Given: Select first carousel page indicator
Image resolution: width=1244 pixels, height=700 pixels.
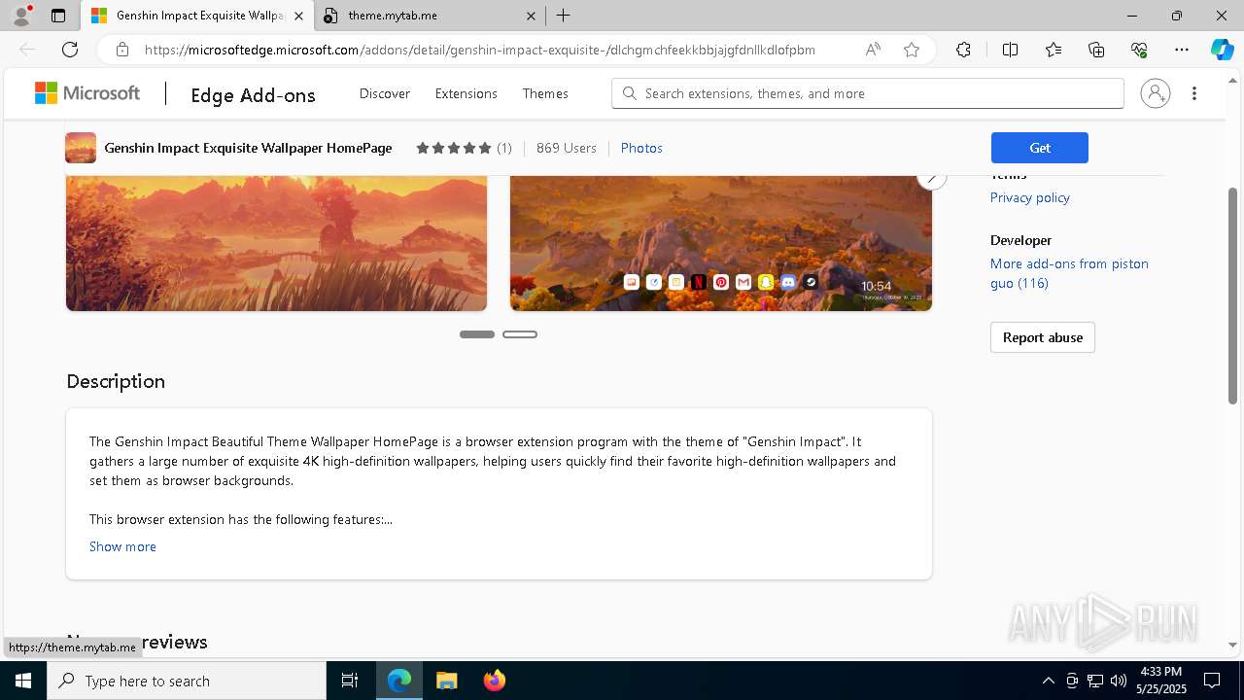Looking at the screenshot, I should (x=477, y=334).
